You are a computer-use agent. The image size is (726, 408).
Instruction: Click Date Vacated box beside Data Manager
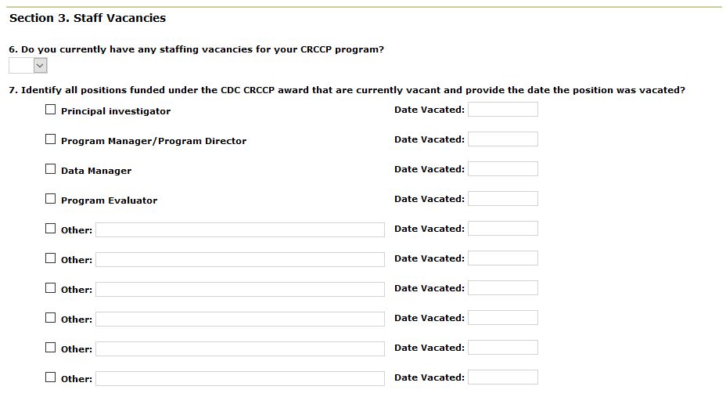[x=502, y=169]
